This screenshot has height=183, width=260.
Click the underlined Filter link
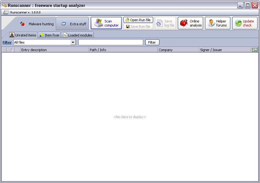[x=7, y=42]
